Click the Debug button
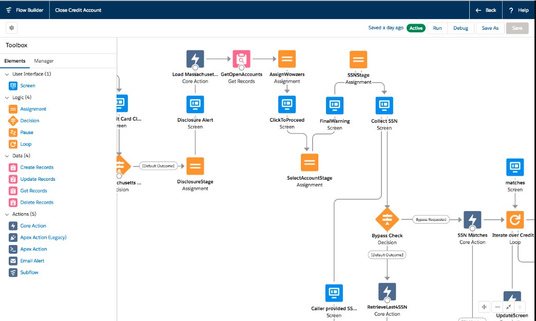This screenshot has height=321, width=536. [x=461, y=28]
